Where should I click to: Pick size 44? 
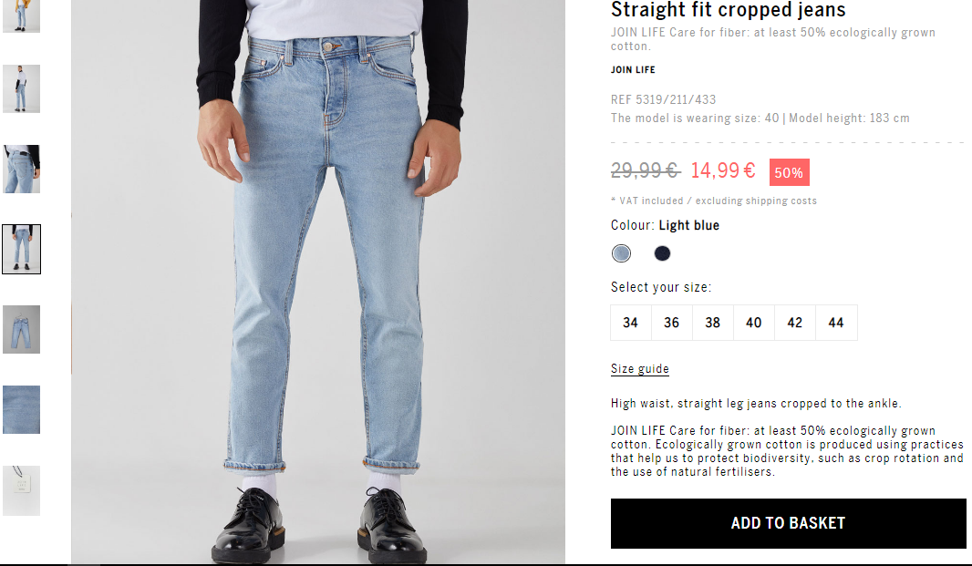[x=836, y=323]
